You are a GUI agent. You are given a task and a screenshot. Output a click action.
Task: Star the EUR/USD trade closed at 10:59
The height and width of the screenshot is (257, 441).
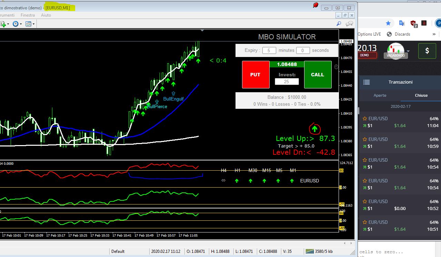coord(365,139)
